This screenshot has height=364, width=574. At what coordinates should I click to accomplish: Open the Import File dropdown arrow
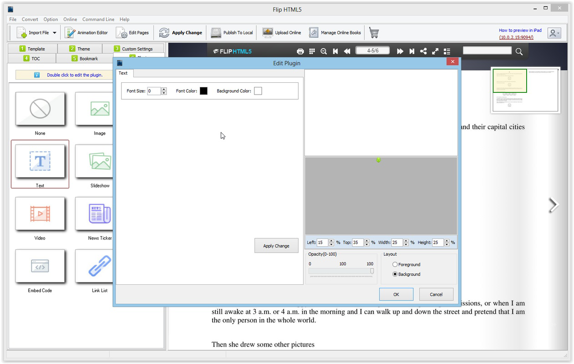point(55,33)
